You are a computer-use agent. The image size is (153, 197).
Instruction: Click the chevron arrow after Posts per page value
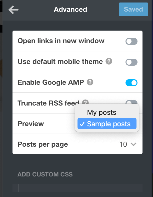pyautogui.click(x=133, y=144)
